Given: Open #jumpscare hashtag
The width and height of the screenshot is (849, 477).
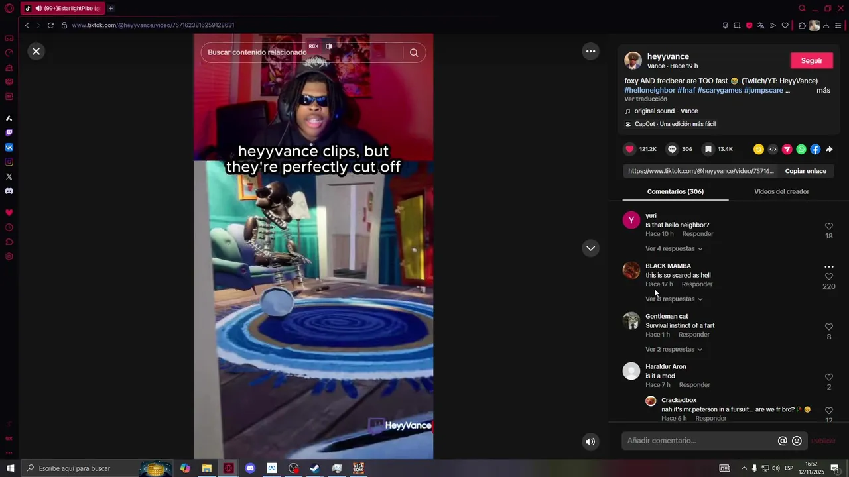Looking at the screenshot, I should coord(763,90).
